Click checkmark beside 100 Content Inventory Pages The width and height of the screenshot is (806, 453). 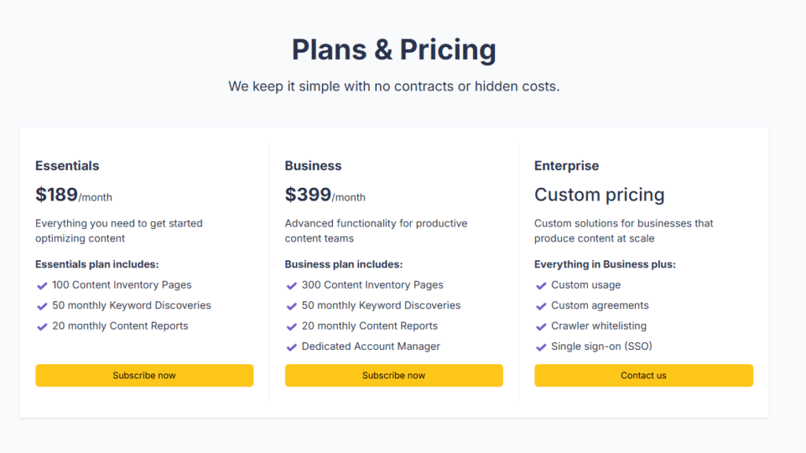43,285
